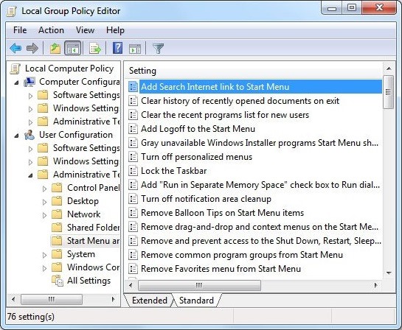Image resolution: width=402 pixels, height=330 pixels.
Task: Click the settings list horizontal scrollbar thumb
Action: point(199,285)
